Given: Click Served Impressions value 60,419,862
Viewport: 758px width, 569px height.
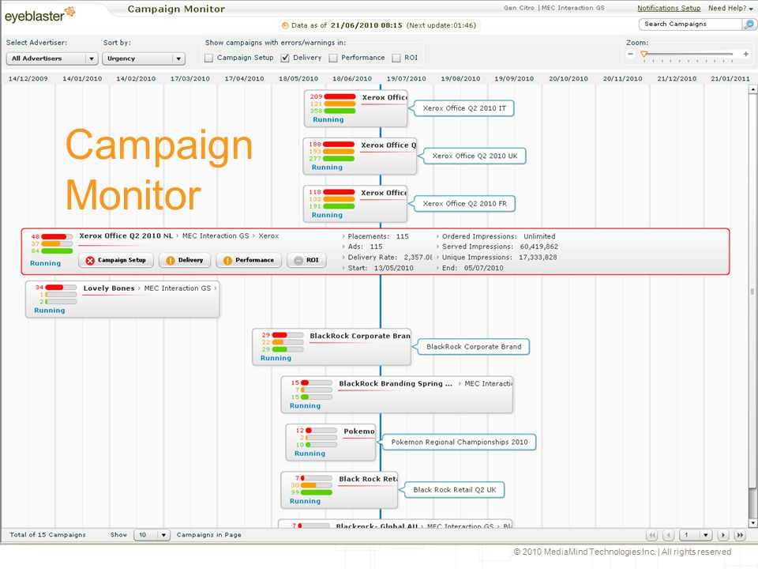Looking at the screenshot, I should [x=539, y=247].
